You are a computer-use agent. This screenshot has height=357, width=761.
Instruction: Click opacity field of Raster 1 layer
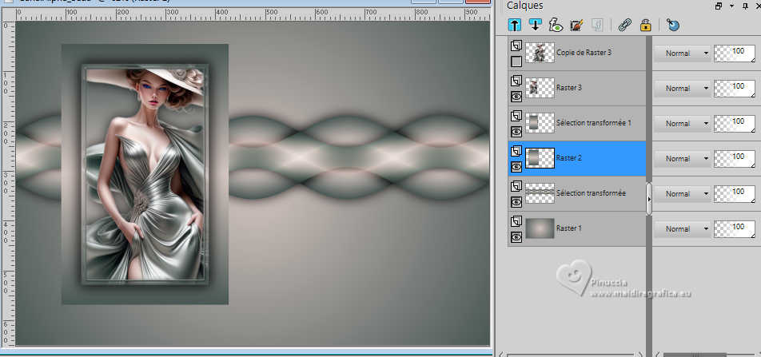point(735,229)
